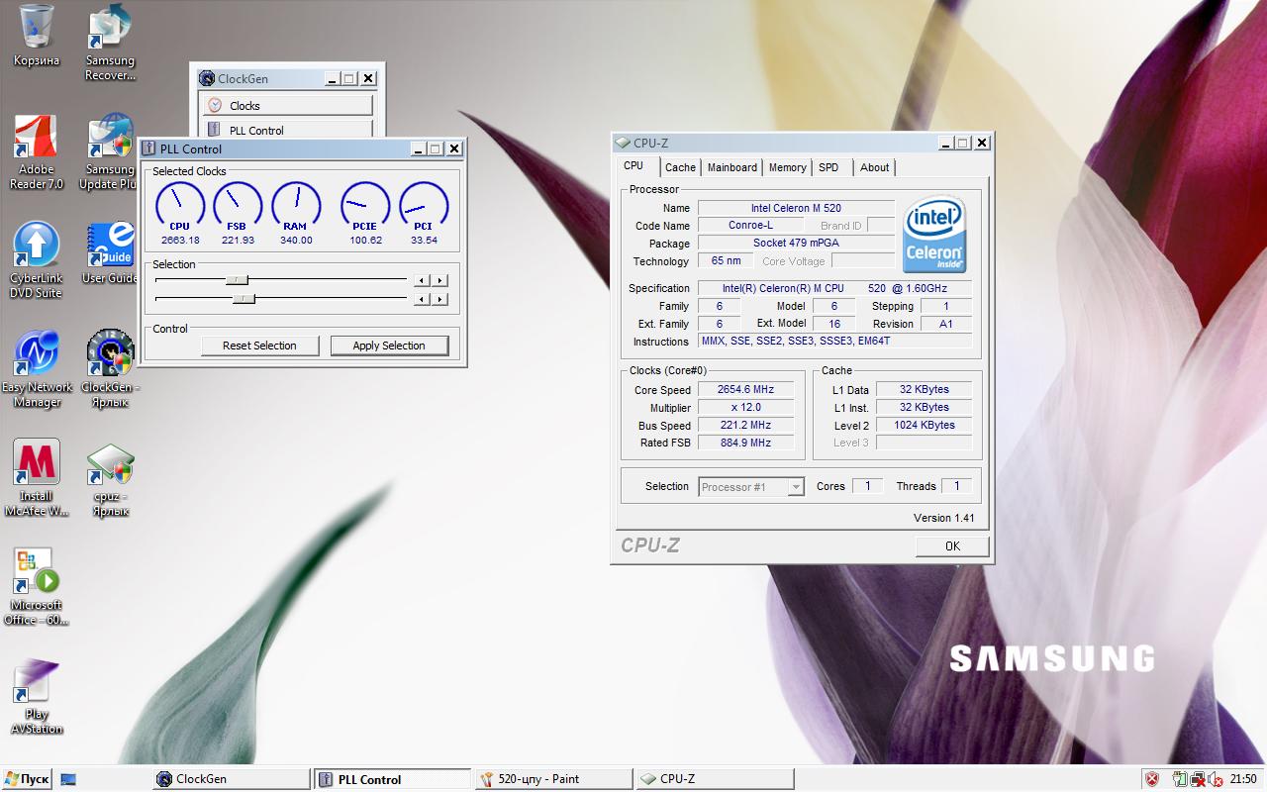Switch to ClockGen in the taskbar
The image size is (1267, 792).
point(231,779)
